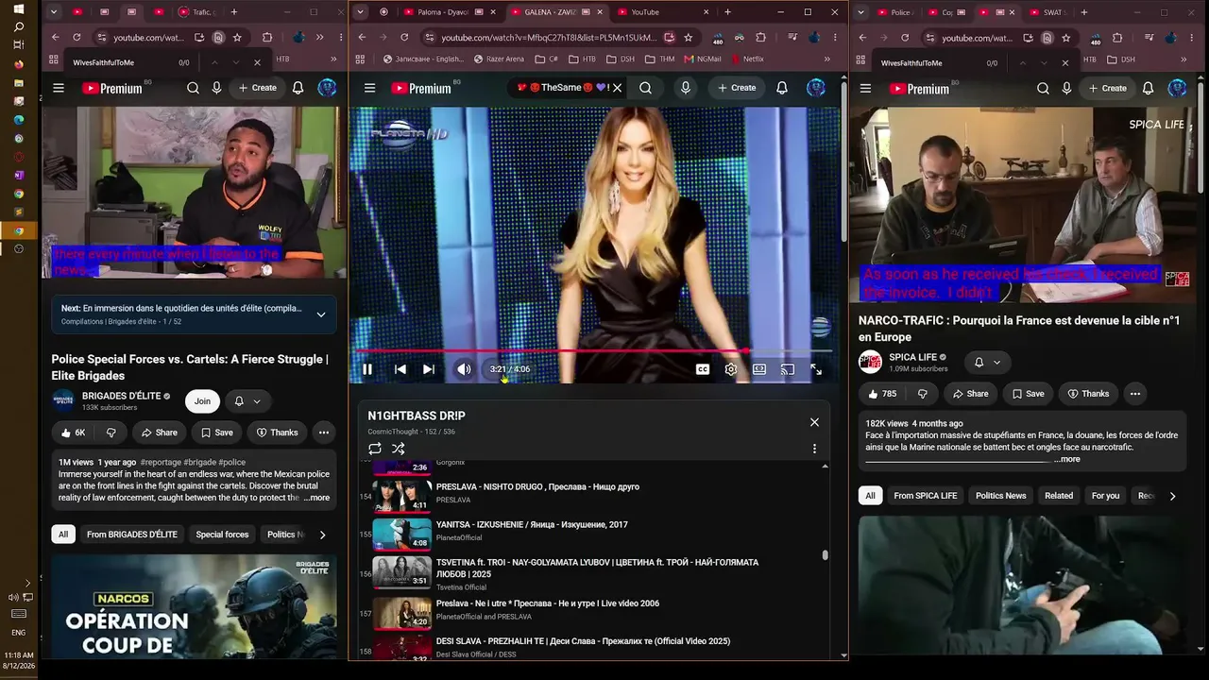Switch to the YouTube tab in middle window
1209x680 pixels.
pos(664,12)
